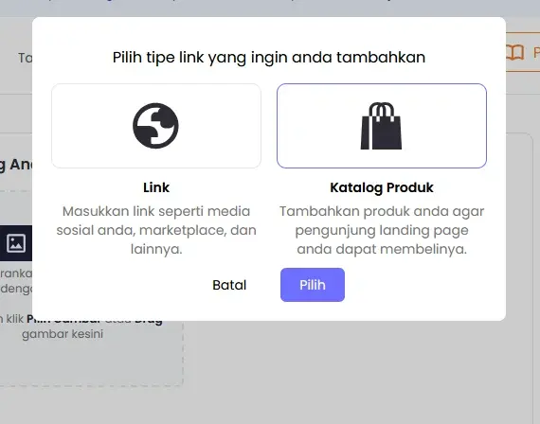Click the orange open-book icon

(x=514, y=53)
